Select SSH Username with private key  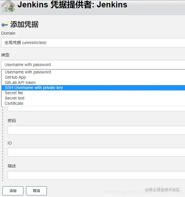click(93, 87)
